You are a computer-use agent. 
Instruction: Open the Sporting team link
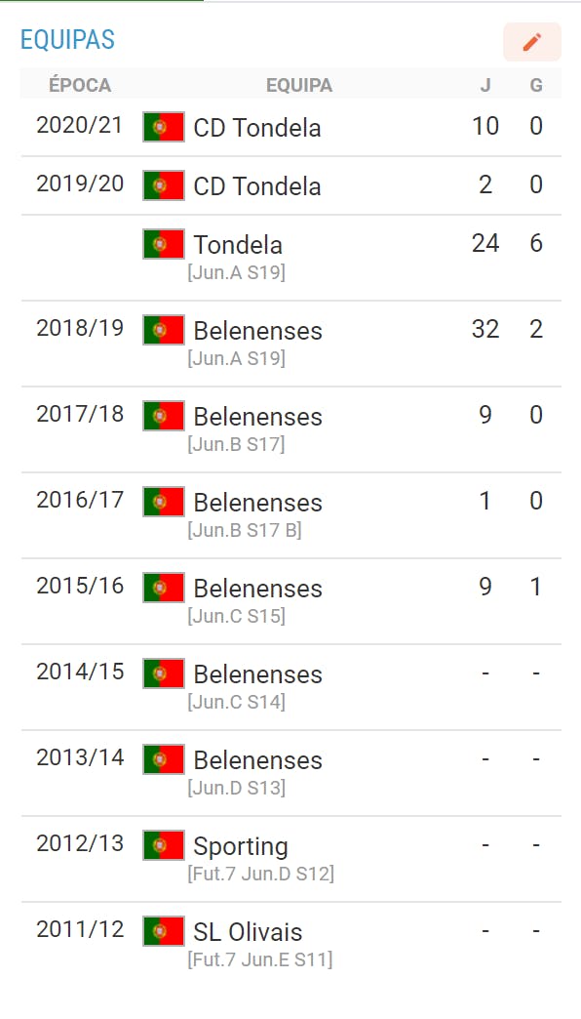[x=241, y=846]
